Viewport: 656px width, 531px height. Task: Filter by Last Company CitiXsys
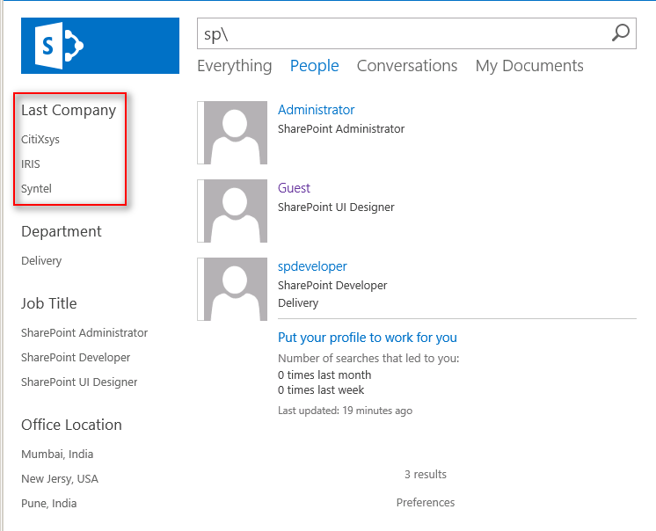click(x=40, y=139)
